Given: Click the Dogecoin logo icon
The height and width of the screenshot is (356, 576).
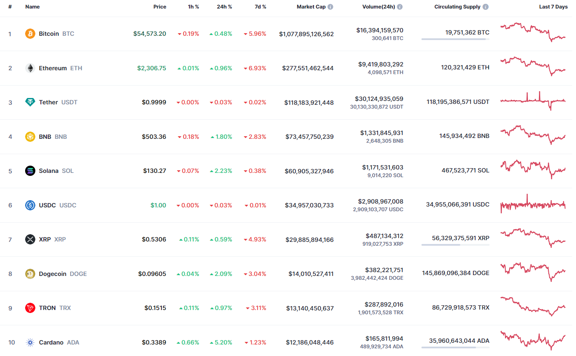Looking at the screenshot, I should pyautogui.click(x=30, y=274).
